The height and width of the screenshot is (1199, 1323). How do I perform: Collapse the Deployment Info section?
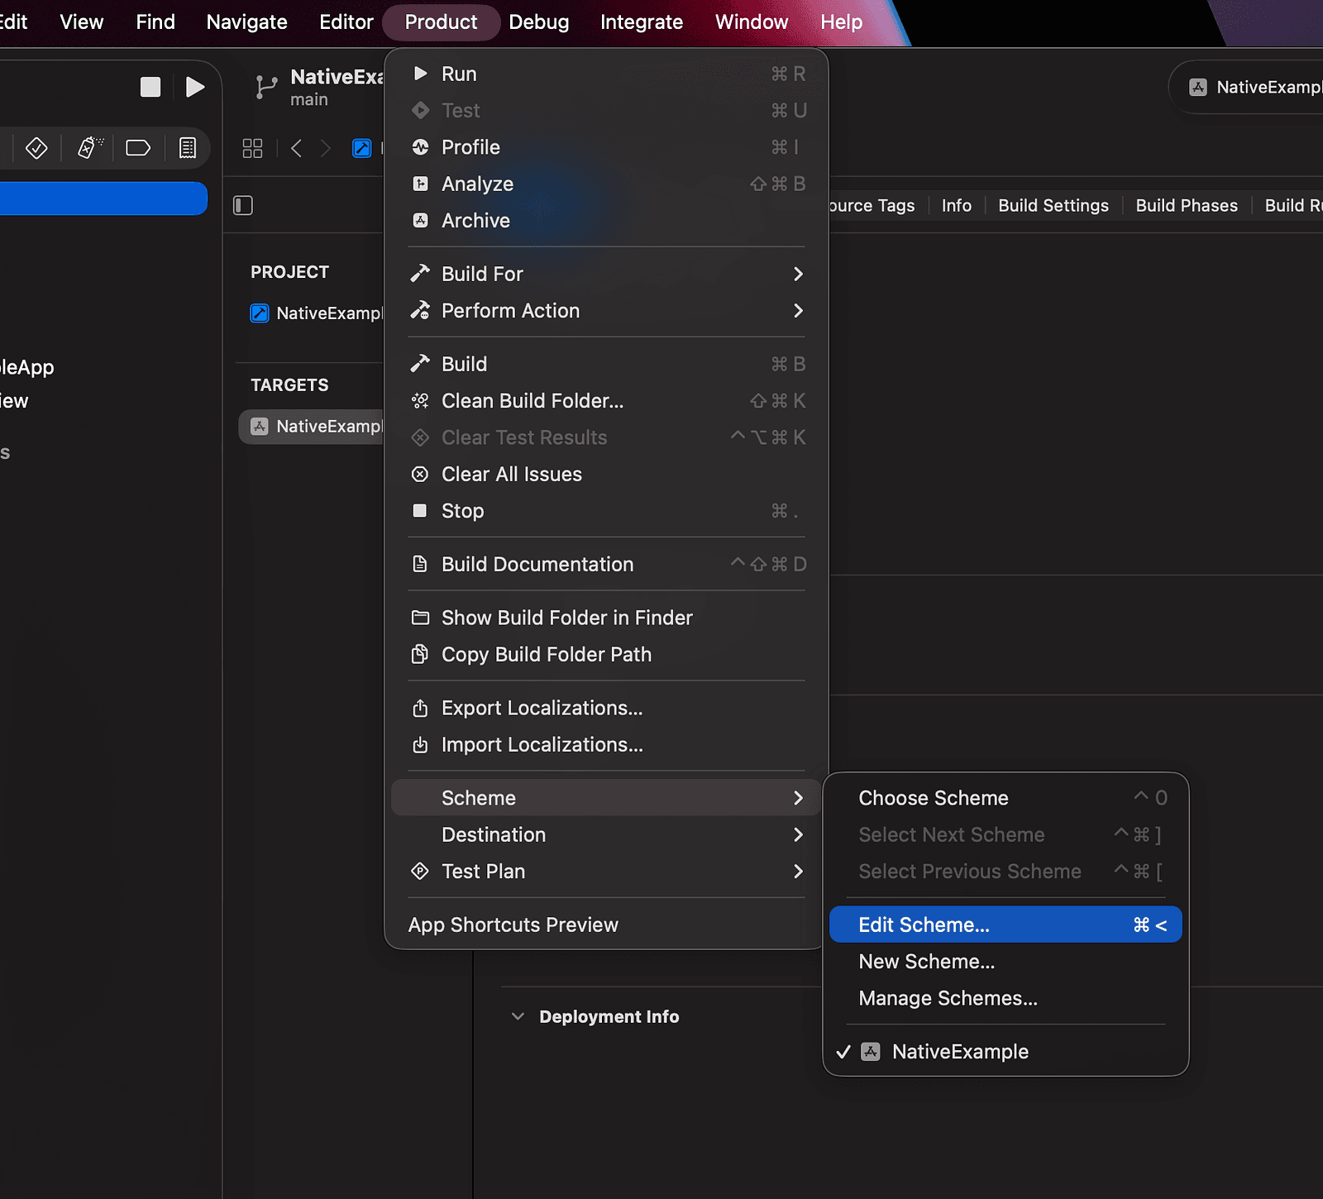coord(518,1016)
